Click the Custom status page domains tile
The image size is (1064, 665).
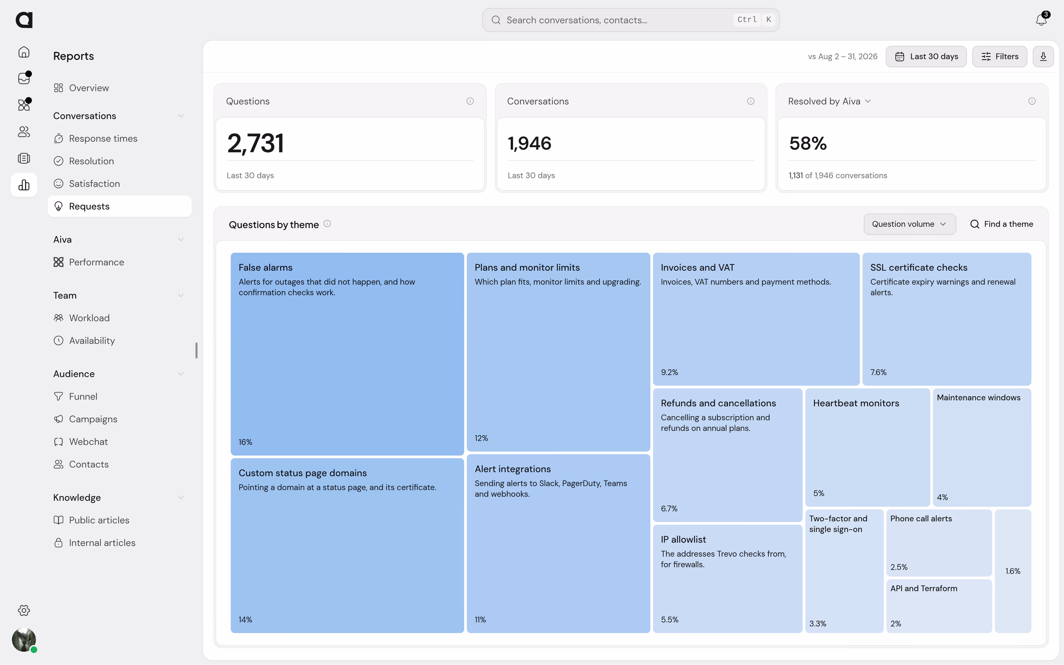tap(347, 545)
